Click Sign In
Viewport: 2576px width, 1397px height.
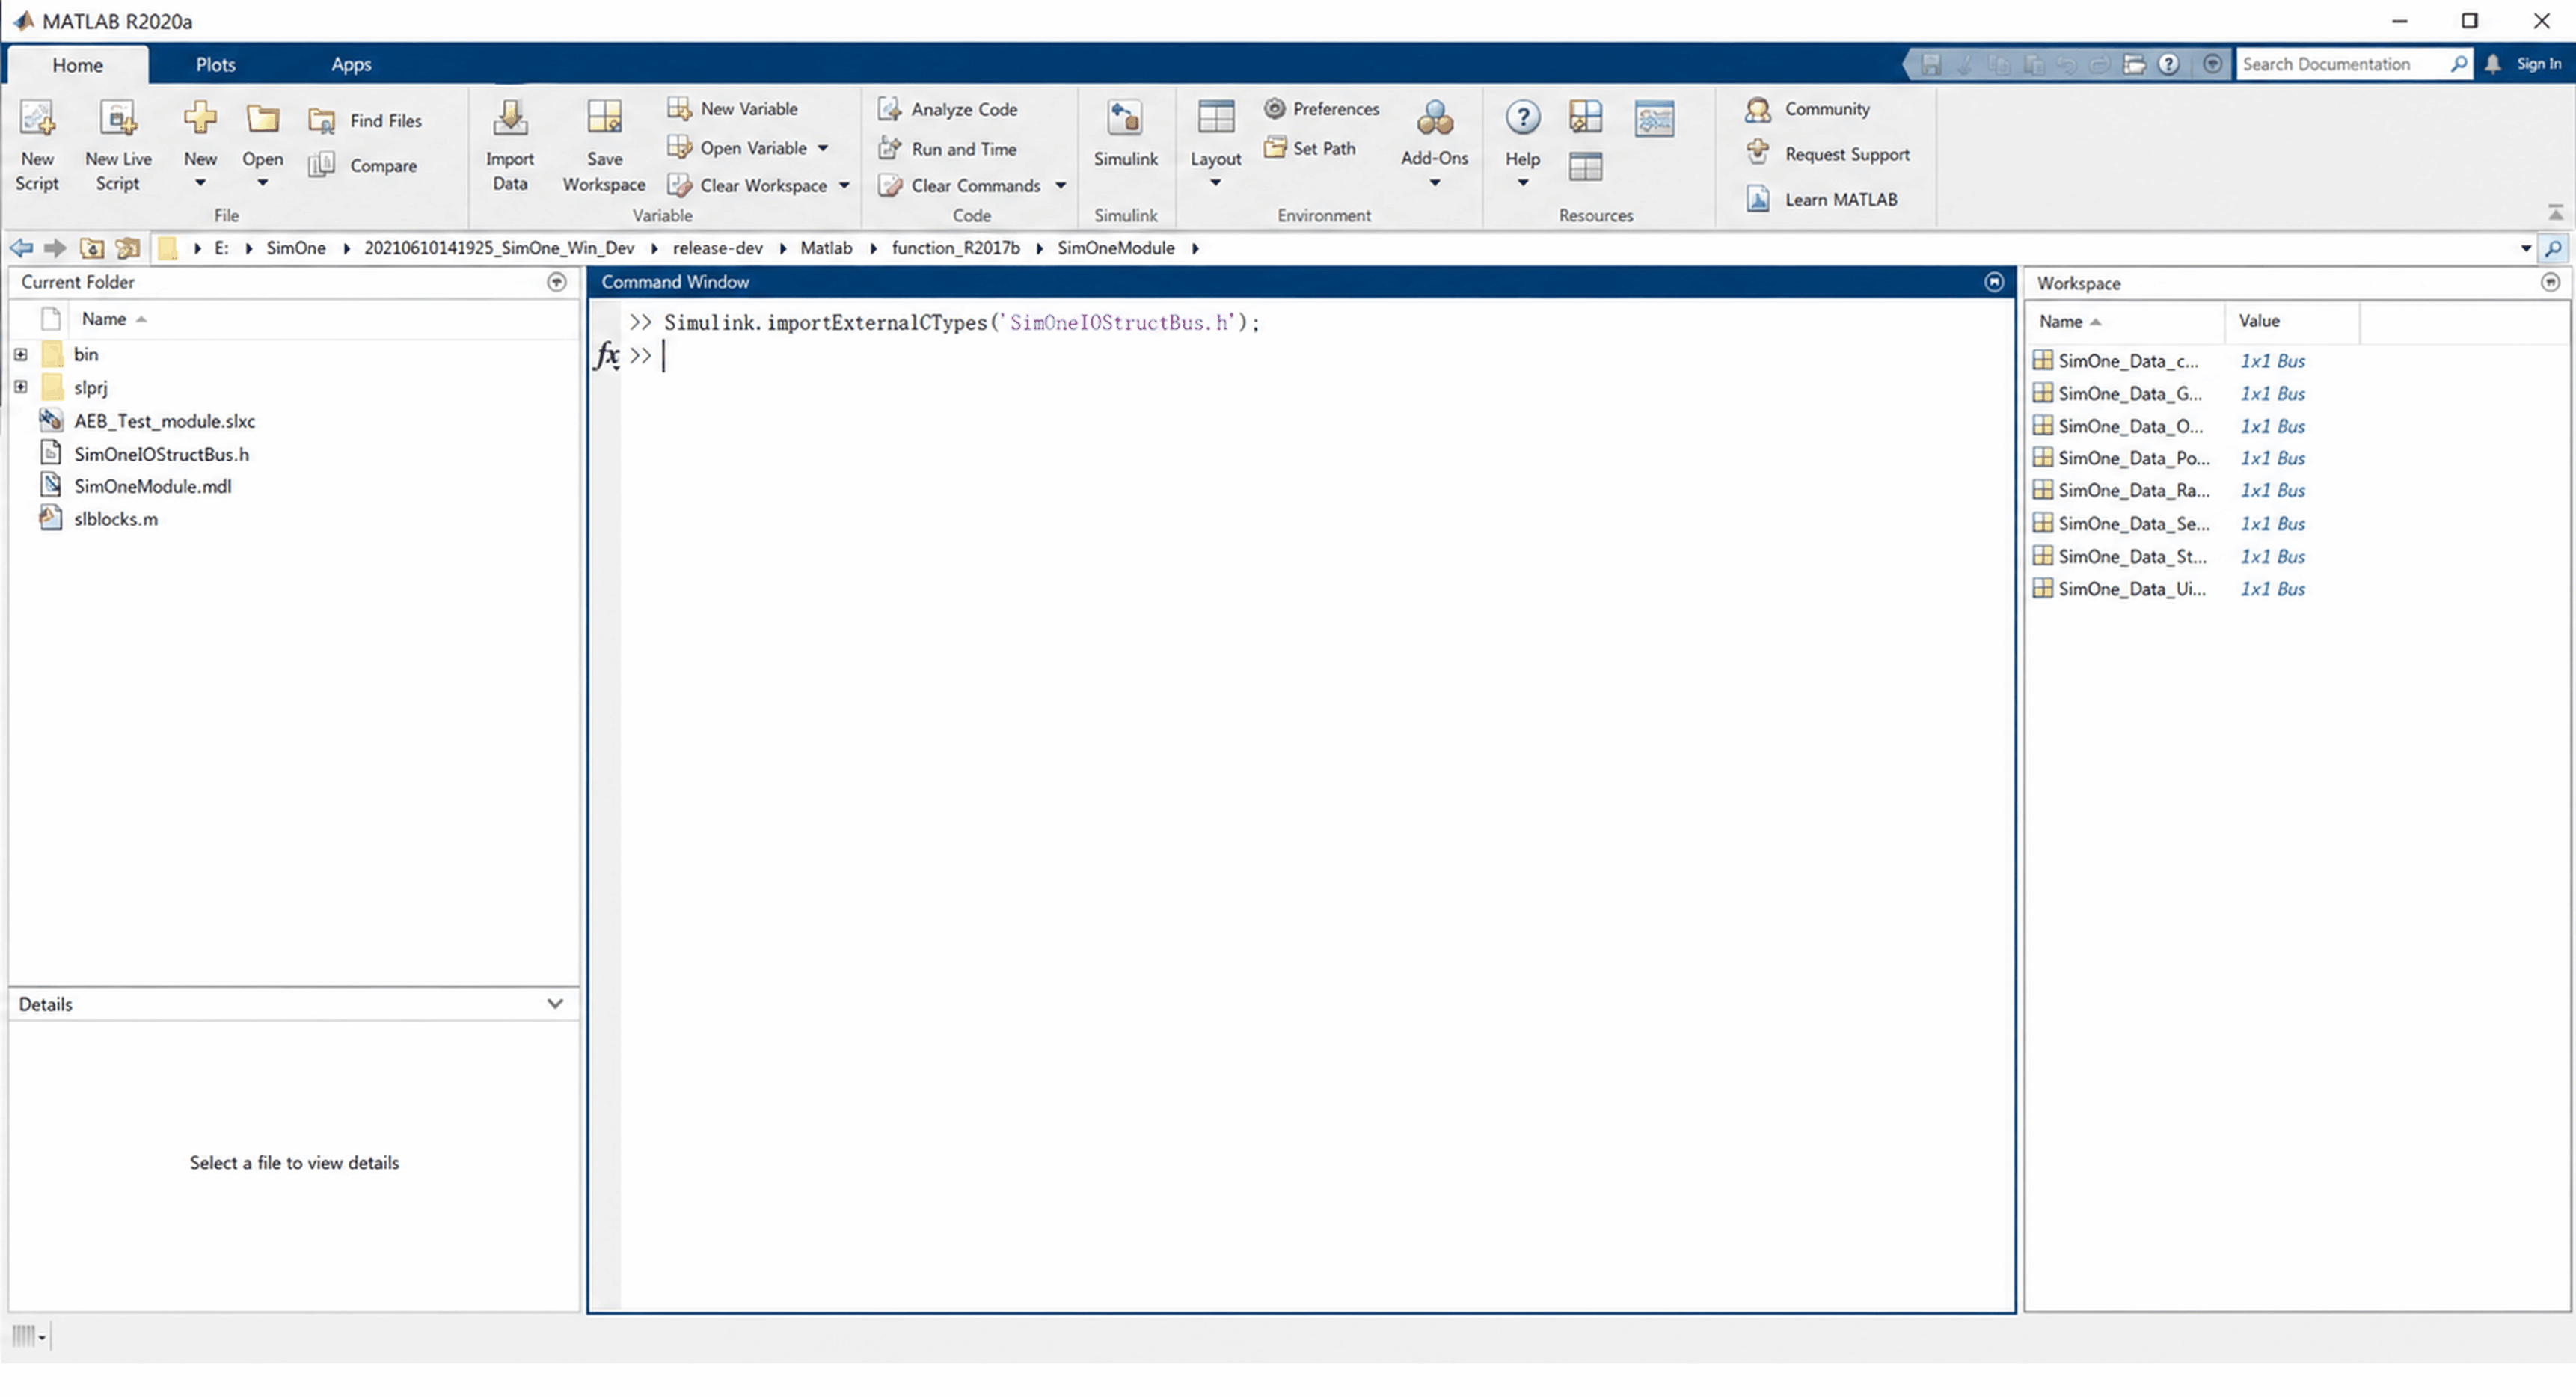[2538, 64]
